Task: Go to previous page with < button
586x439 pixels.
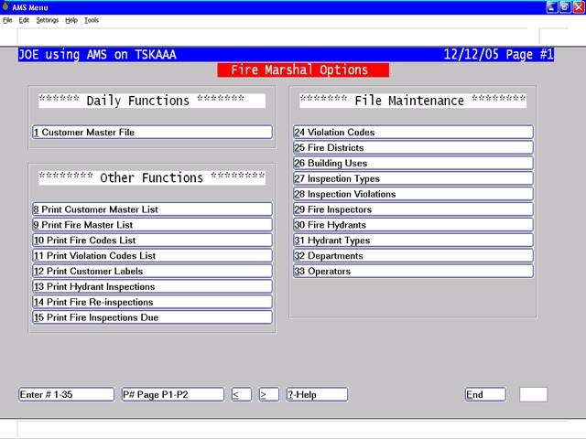Action: pos(241,395)
